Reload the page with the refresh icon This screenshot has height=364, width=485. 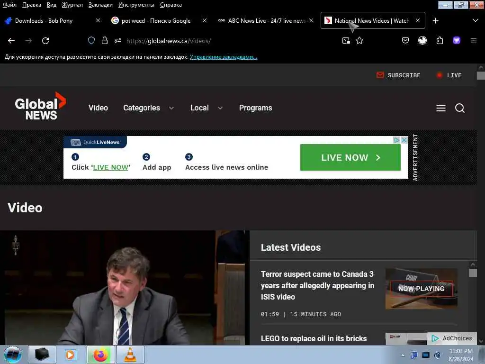click(45, 41)
